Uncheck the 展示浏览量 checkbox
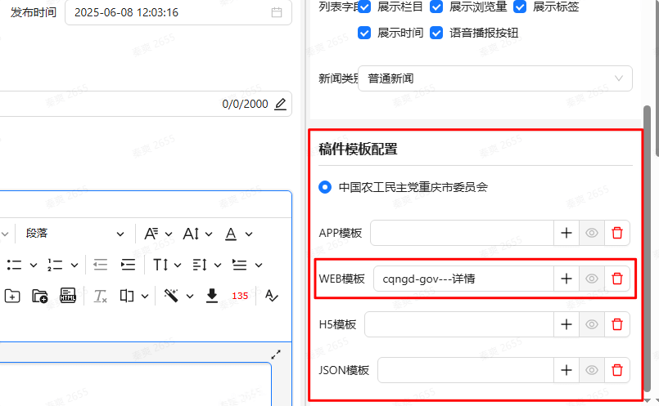 [436, 7]
